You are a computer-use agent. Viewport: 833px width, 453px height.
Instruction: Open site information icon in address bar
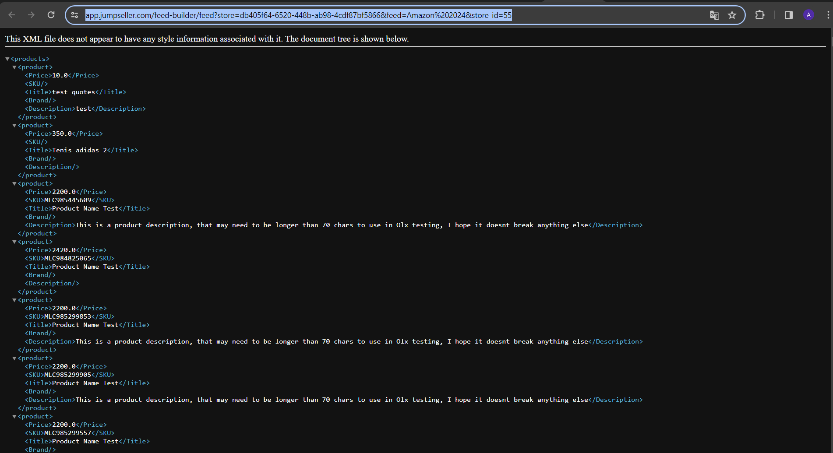click(75, 15)
